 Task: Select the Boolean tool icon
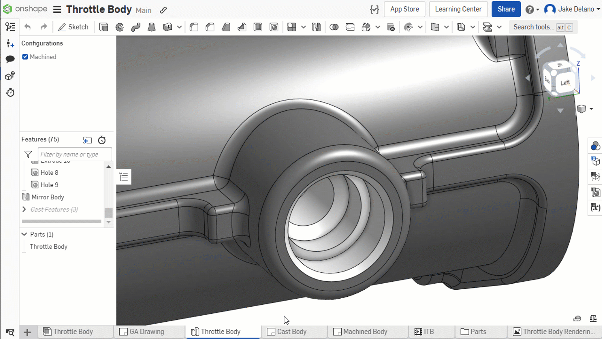pyautogui.click(x=334, y=27)
